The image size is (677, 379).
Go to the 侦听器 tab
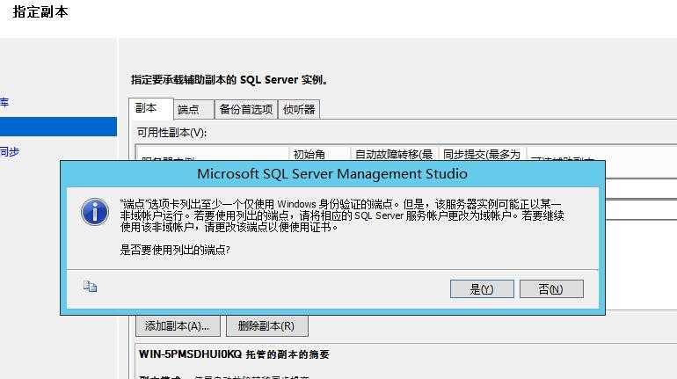299,110
